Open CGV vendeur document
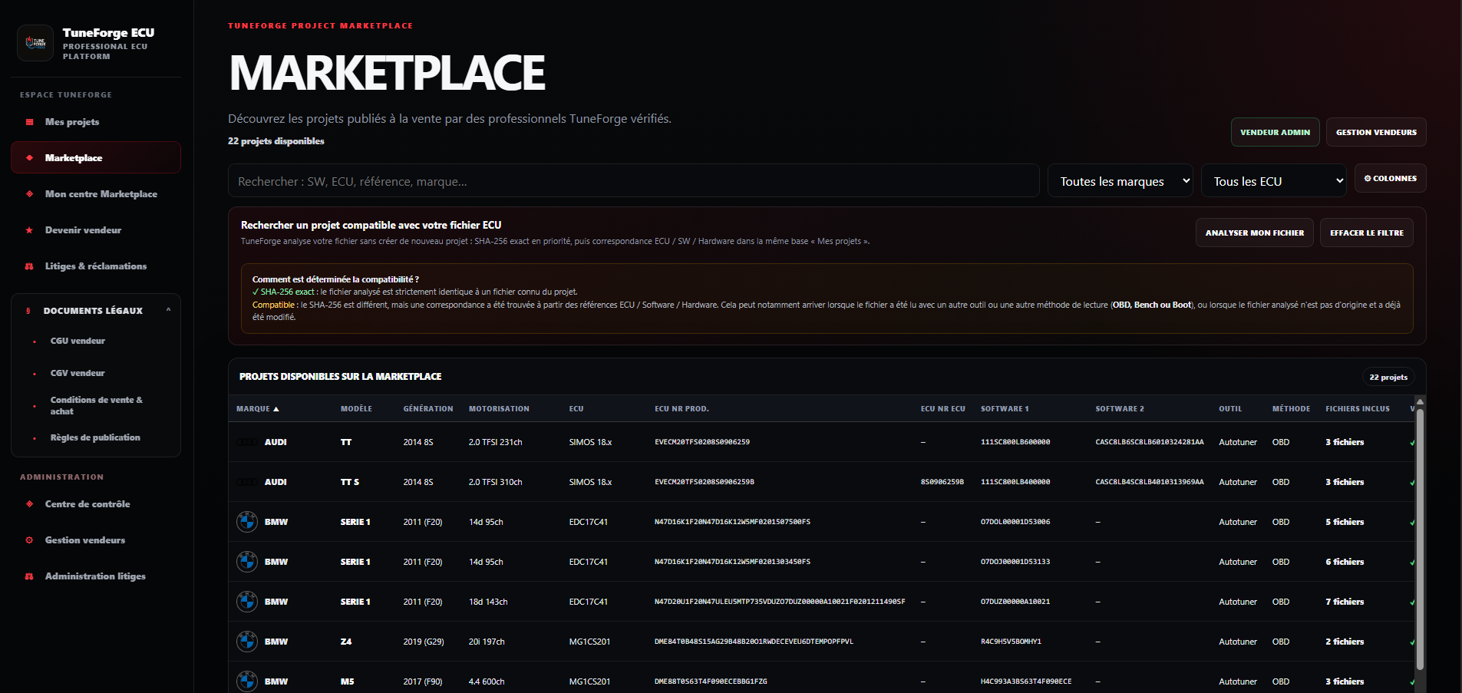This screenshot has height=693, width=1462. [78, 373]
